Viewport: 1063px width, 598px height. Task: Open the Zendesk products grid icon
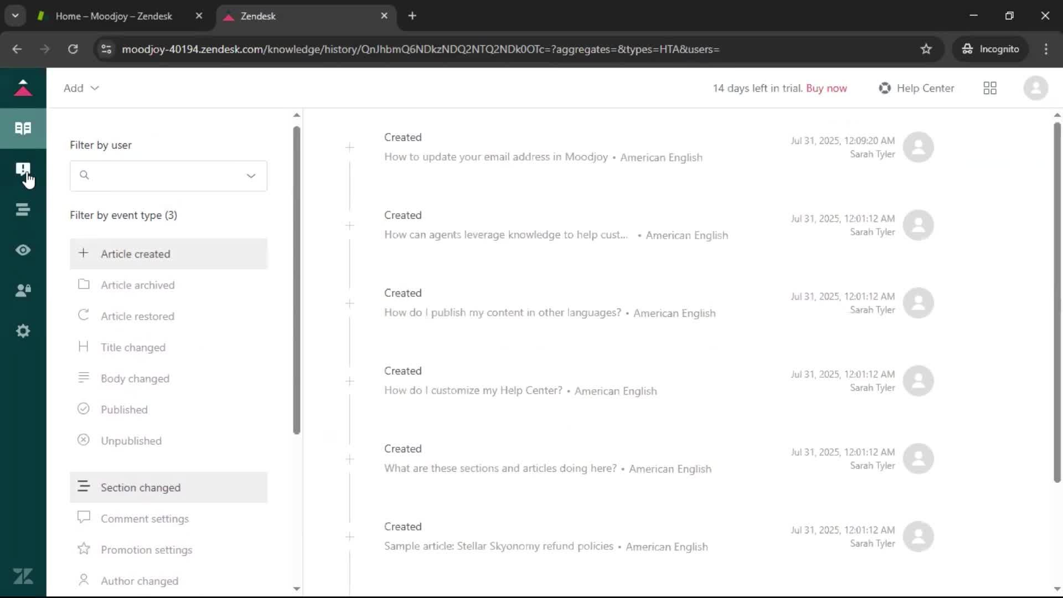(990, 88)
